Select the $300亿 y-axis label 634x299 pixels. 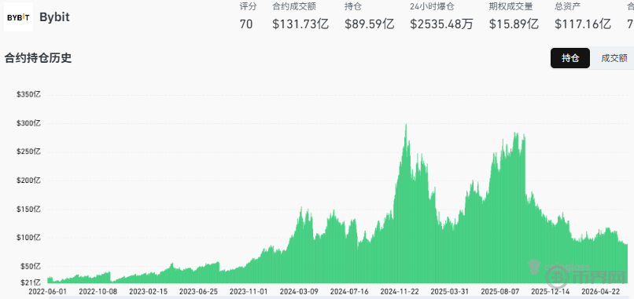[x=28, y=123]
